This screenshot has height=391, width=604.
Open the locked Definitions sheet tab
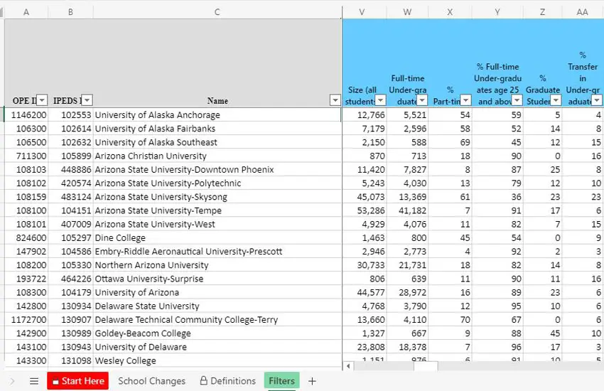coord(228,381)
